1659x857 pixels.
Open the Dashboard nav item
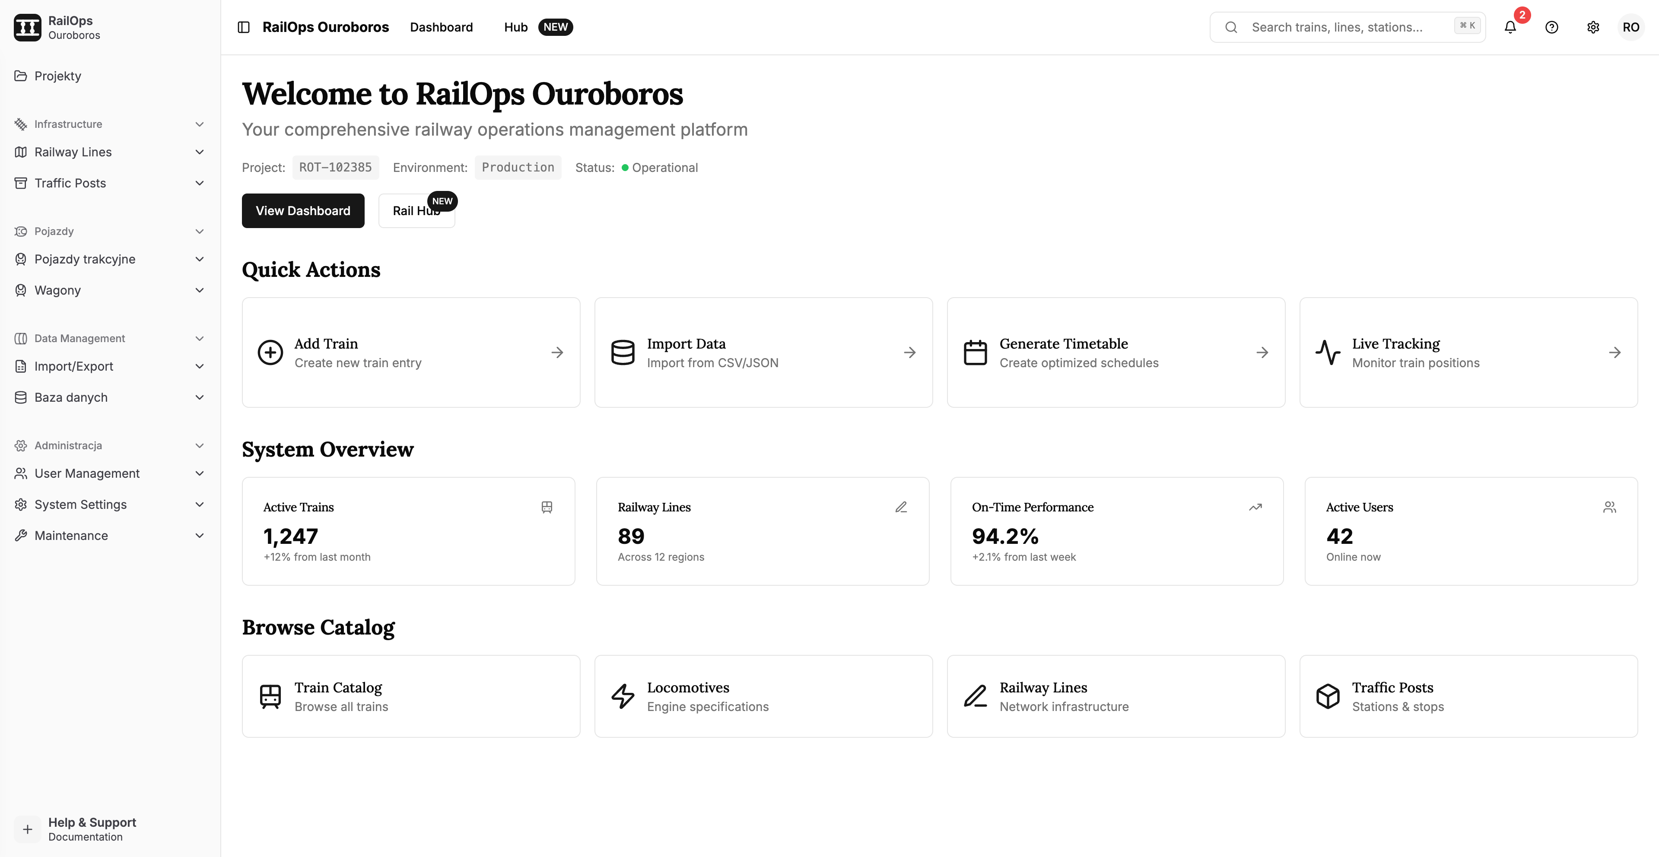(441, 27)
